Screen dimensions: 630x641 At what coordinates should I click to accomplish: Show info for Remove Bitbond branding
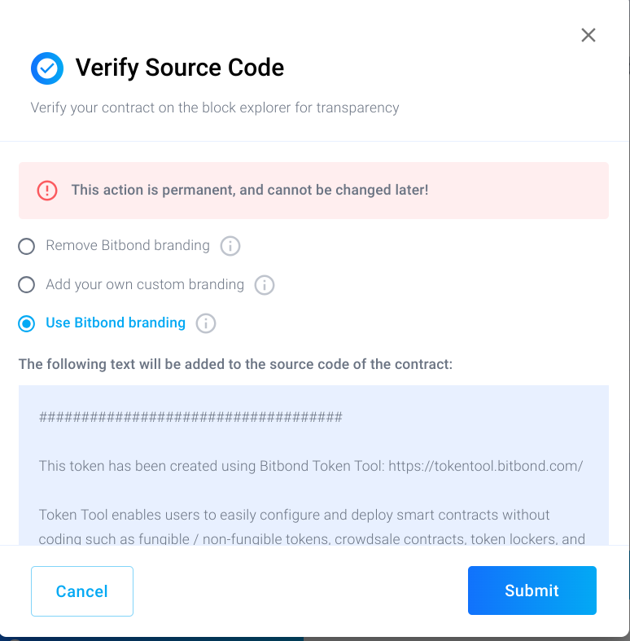tap(230, 246)
